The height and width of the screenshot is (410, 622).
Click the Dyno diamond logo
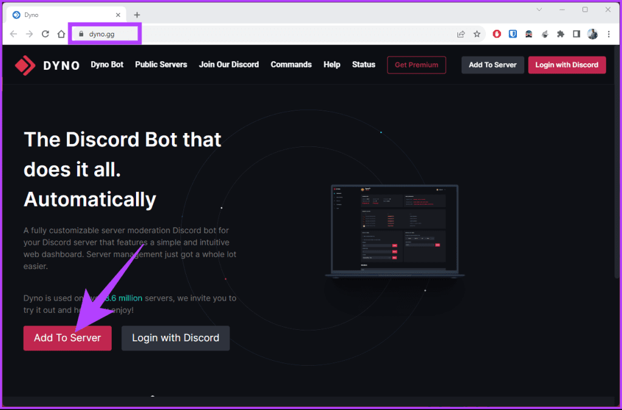click(x=24, y=64)
